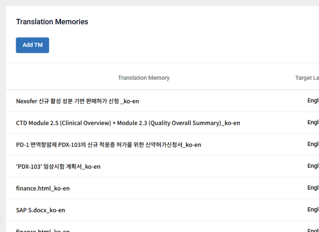Open the Nexofer 판매허가 신청 translation memory
The width and height of the screenshot is (319, 232).
[77, 101]
